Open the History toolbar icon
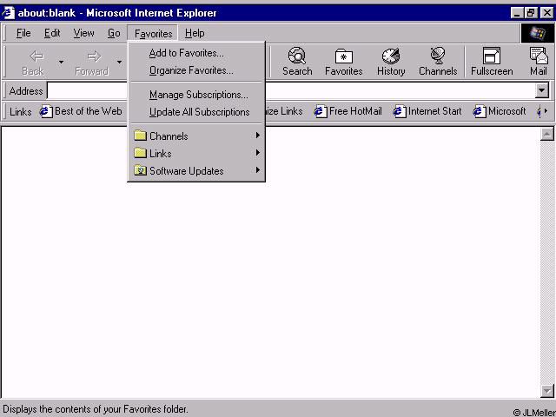This screenshot has width=556, height=417. tap(391, 62)
